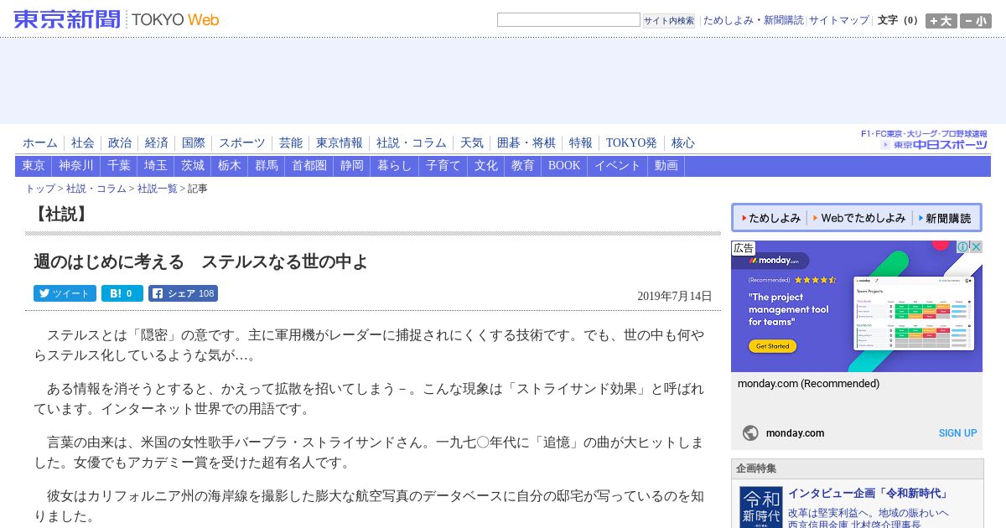Open the 天気 menu item
This screenshot has width=1006, height=528.
(x=472, y=143)
